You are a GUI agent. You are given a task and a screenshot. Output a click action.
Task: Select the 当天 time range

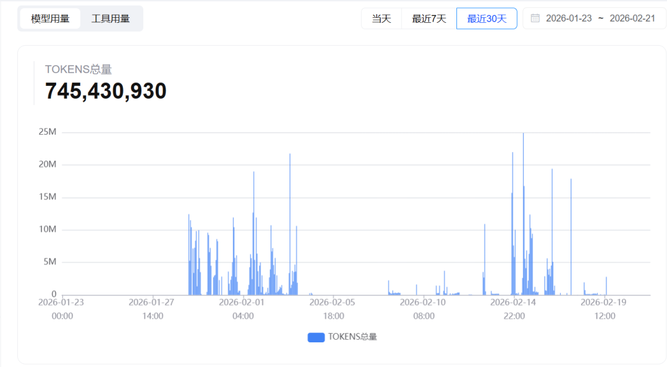pos(382,19)
